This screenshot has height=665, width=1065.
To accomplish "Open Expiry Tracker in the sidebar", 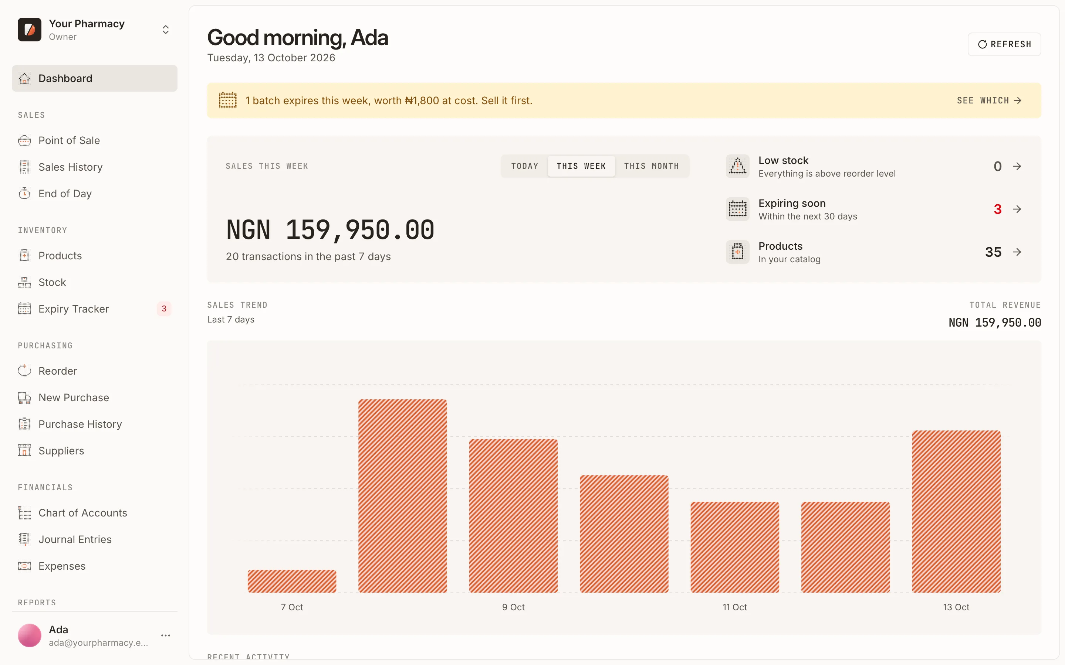I will 95,309.
